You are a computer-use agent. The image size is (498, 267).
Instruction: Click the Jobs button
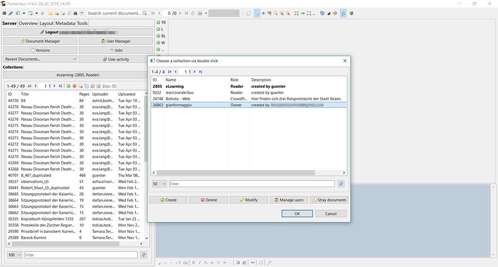pos(116,50)
